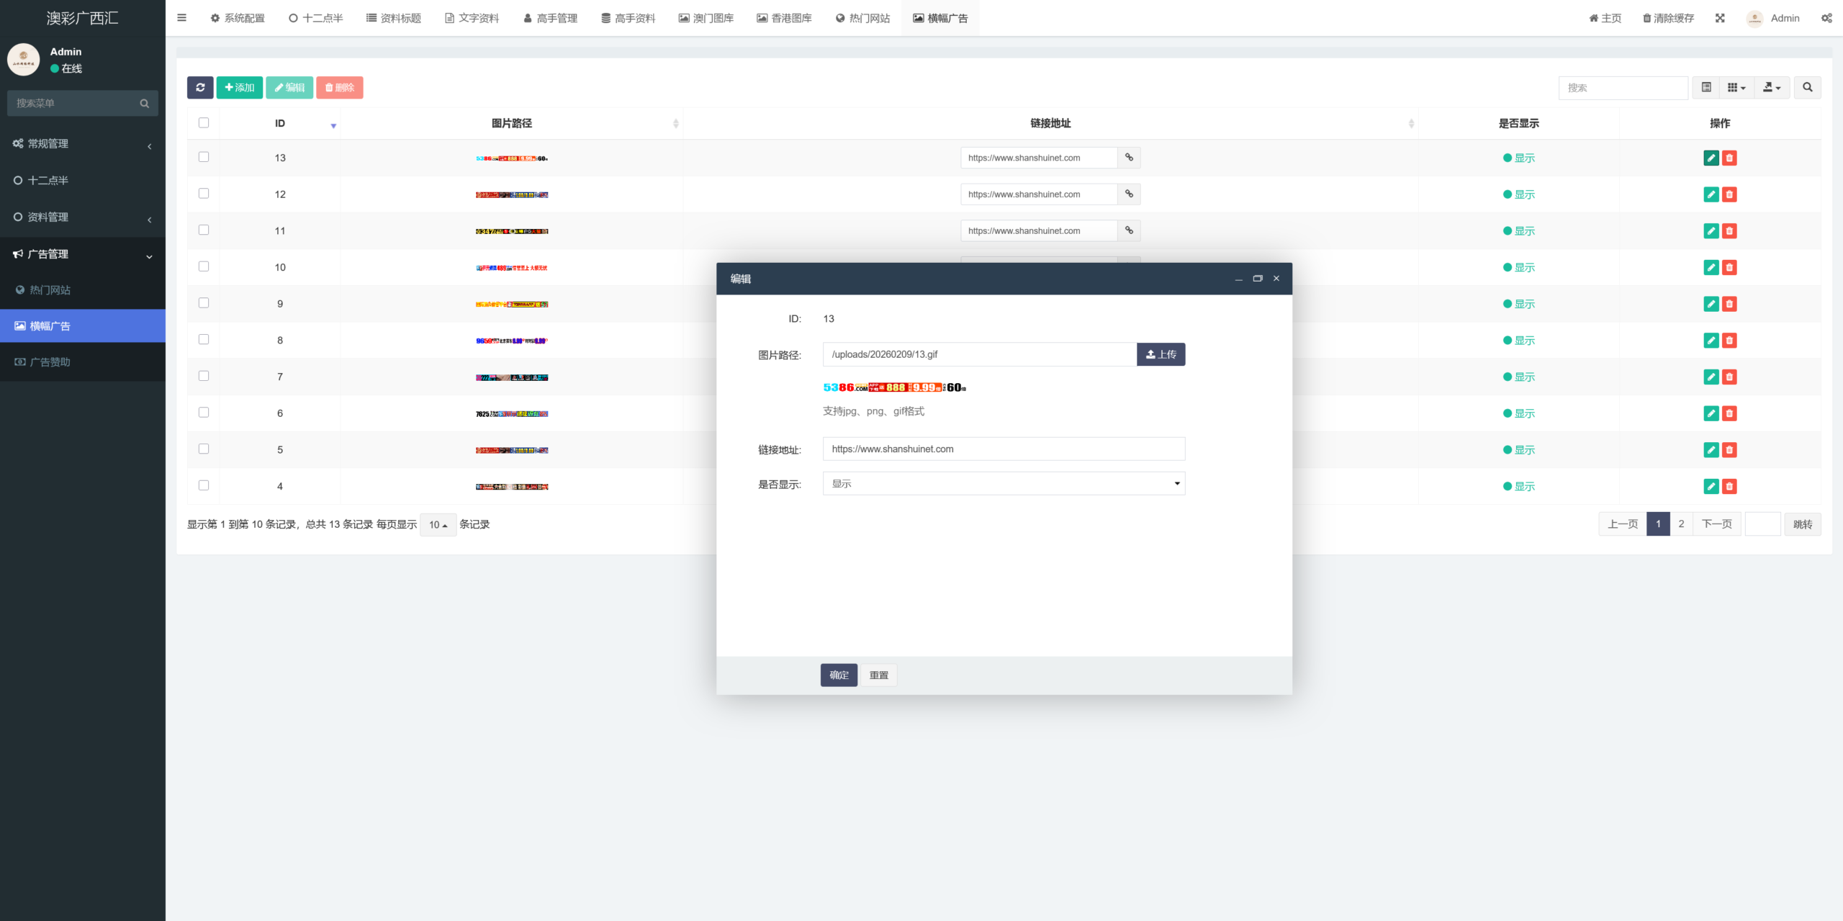The image size is (1843, 921).
Task: Tick the select-all checkbox in table header
Action: tap(204, 122)
